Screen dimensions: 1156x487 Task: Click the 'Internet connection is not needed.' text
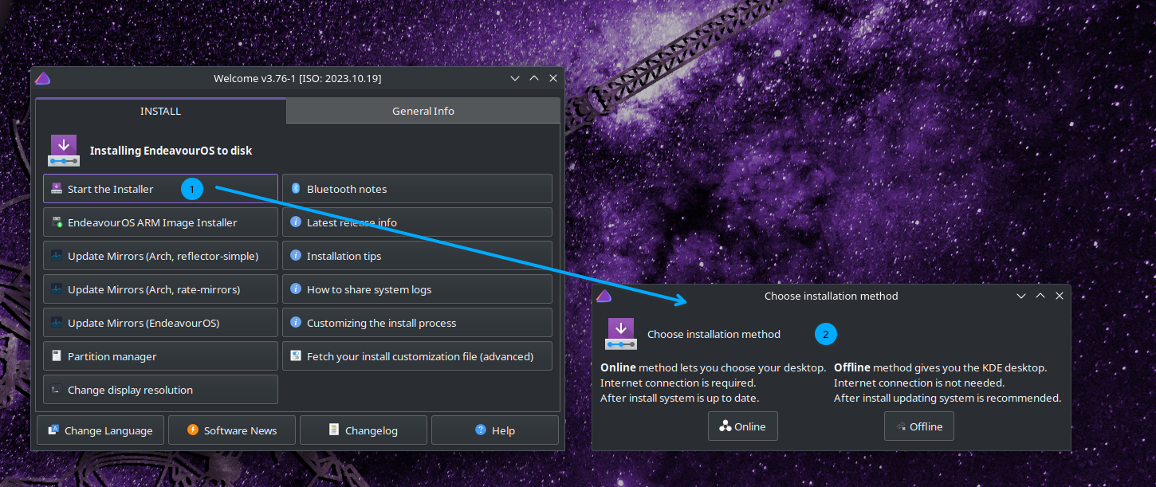[x=919, y=383]
